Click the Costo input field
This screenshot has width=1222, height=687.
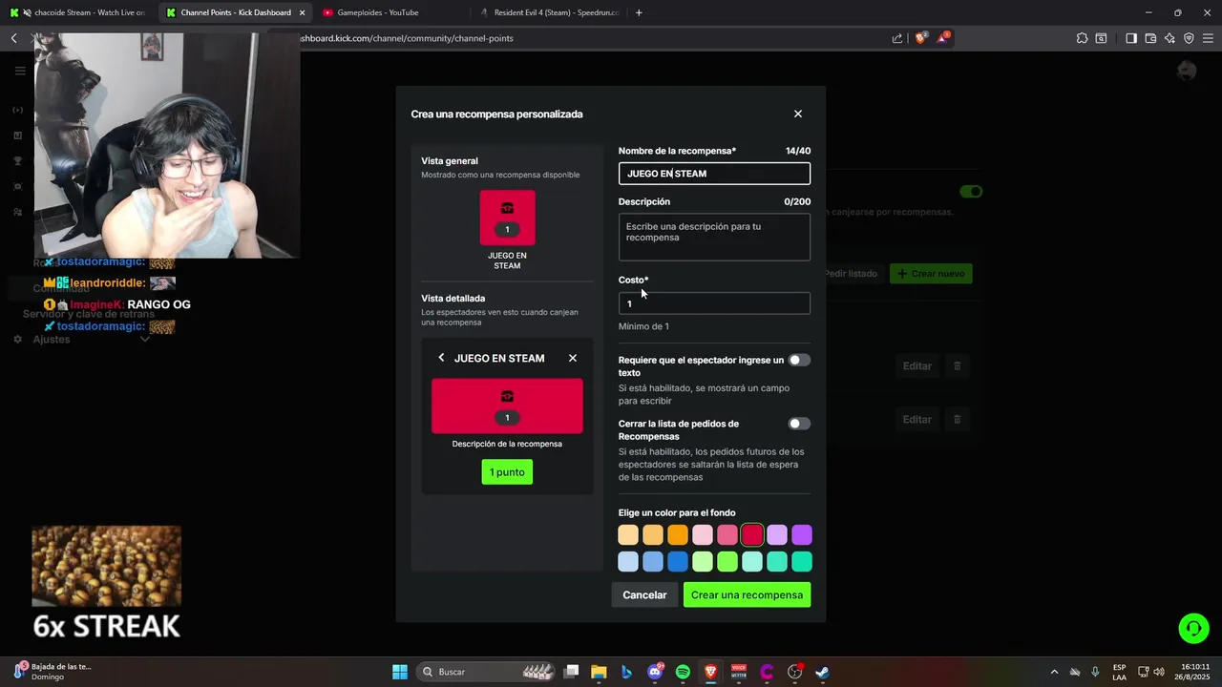tap(714, 303)
